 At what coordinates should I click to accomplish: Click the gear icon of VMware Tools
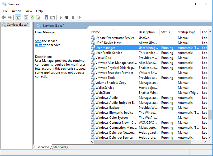pos(93,78)
